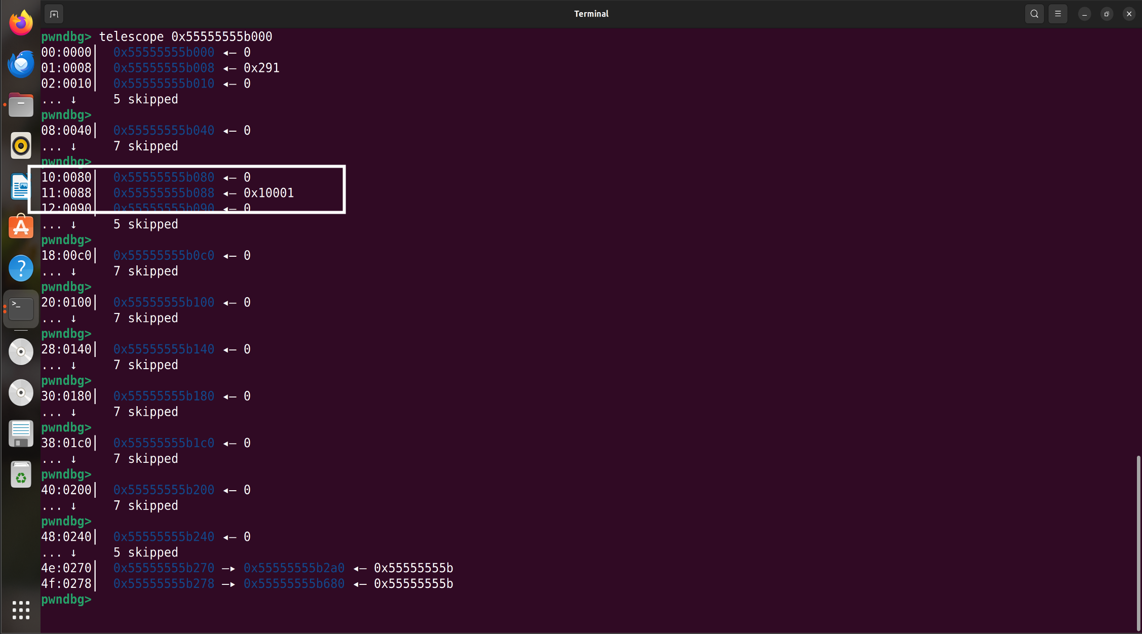
Task: Click address 0x55555555b1c0
Action: pos(164,443)
